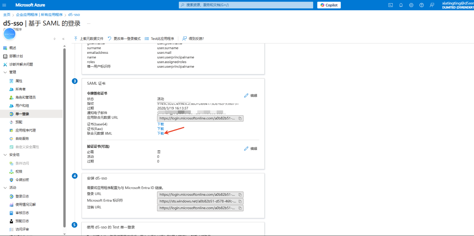Copy the 注销 URL value
The width and height of the screenshot is (474, 236).
240,208
